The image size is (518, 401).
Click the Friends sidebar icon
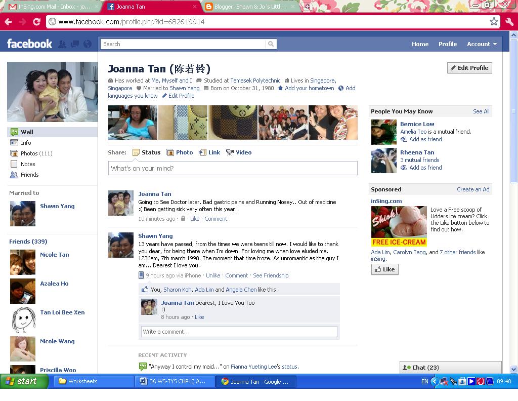point(14,175)
